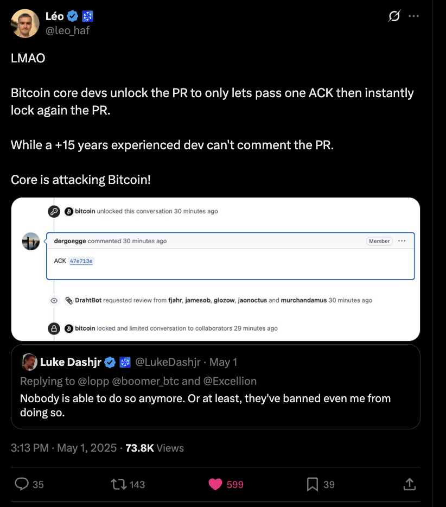This screenshot has width=446, height=507.
Task: Click the affiliate badge beside Luke Dashjr
Action: (125, 362)
